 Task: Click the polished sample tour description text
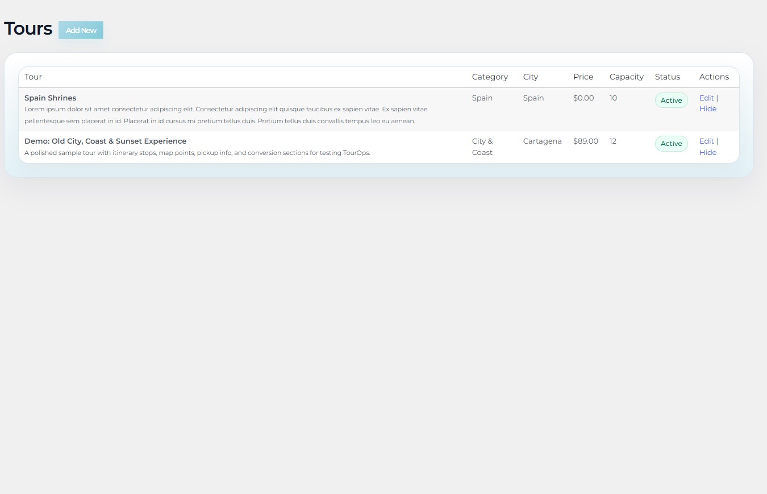click(197, 153)
